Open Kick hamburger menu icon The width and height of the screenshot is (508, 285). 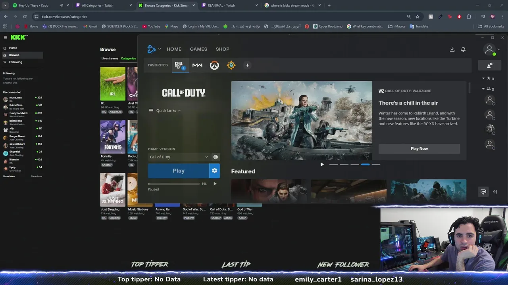(x=6, y=37)
